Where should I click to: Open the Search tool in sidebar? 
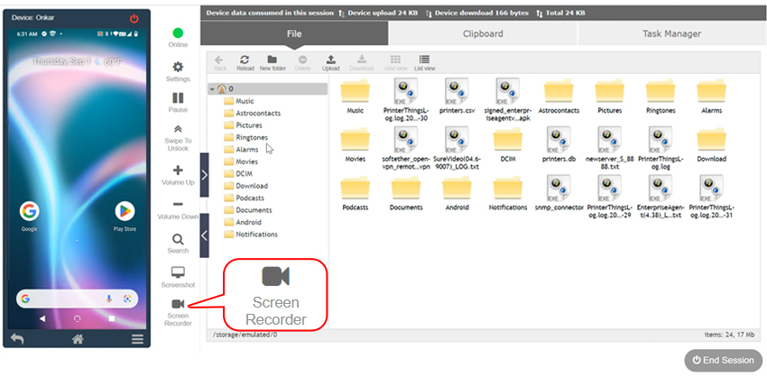point(178,244)
